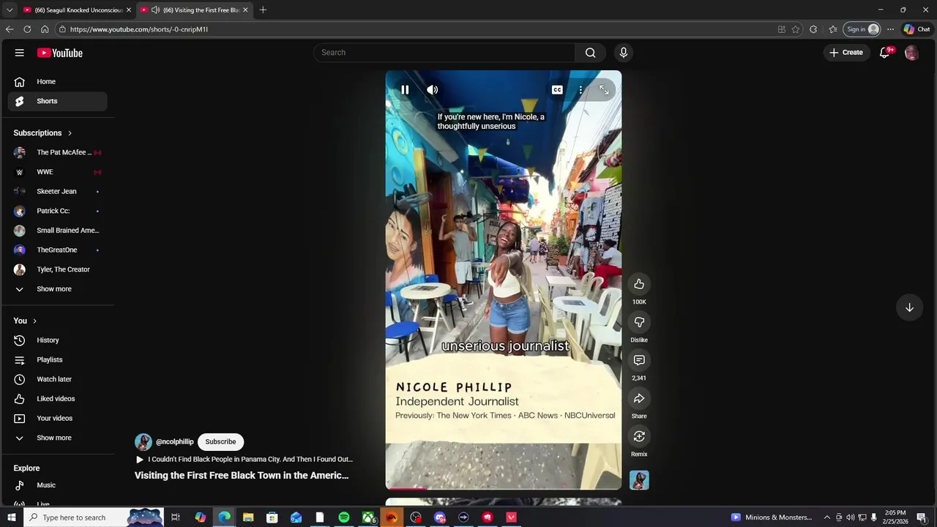Expand the Subscriptions section chevron
Screen dimensions: 937x527
pos(70,133)
